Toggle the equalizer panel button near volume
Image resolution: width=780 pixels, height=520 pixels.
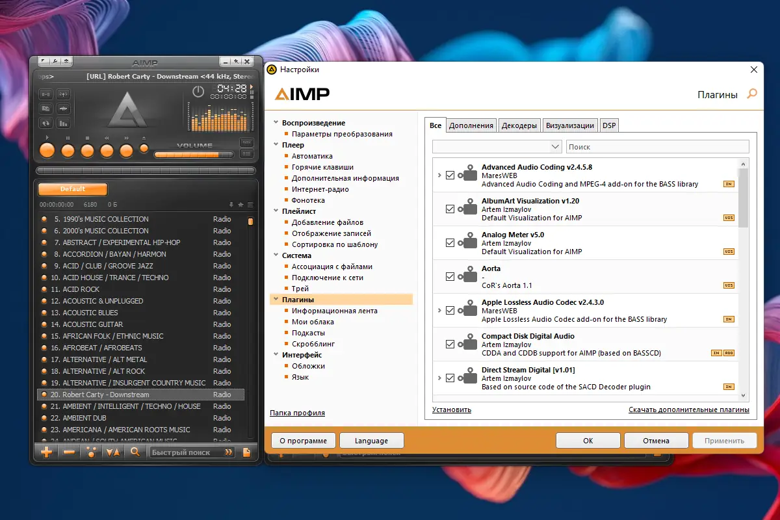click(x=246, y=142)
